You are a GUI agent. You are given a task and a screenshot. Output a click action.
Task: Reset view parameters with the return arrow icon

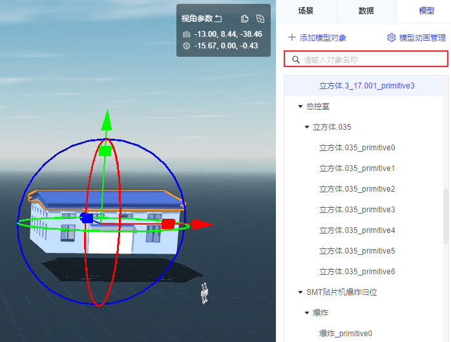[218, 19]
